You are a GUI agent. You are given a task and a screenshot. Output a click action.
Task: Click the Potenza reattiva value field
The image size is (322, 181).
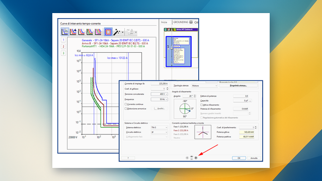click(247, 137)
